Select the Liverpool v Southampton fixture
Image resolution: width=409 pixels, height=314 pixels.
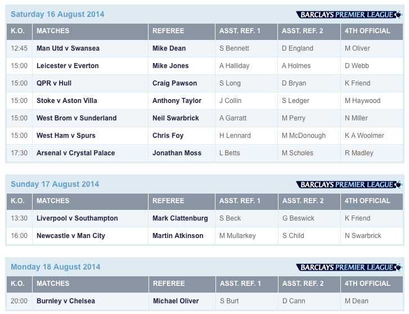click(77, 218)
